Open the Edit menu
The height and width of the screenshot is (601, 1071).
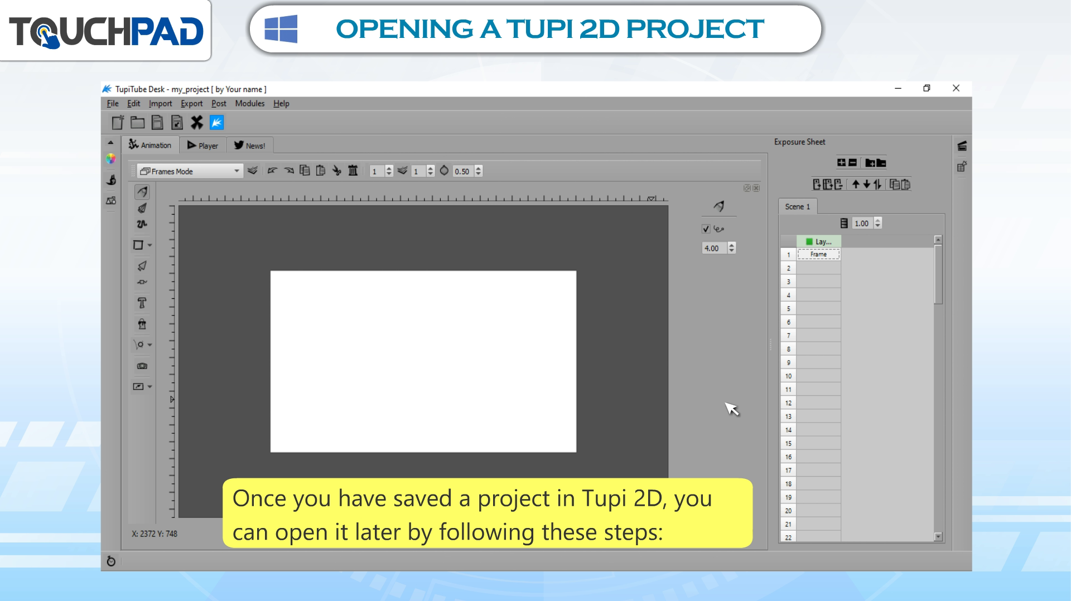pyautogui.click(x=134, y=104)
